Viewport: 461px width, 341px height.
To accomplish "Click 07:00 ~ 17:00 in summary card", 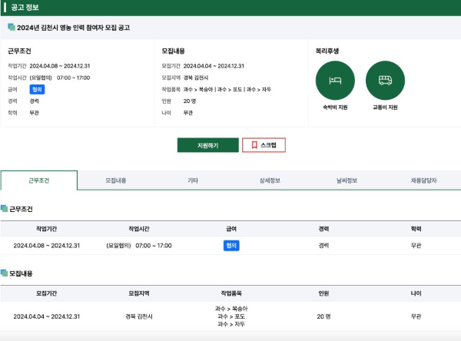I will (73, 78).
